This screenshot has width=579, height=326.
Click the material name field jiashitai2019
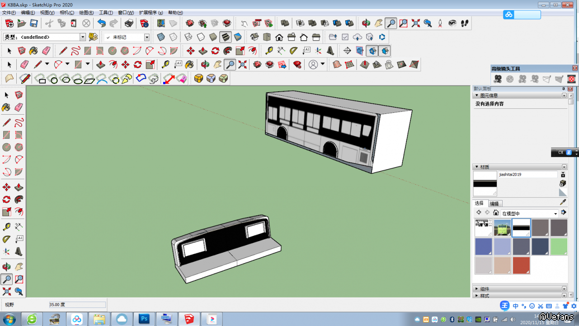(527, 174)
